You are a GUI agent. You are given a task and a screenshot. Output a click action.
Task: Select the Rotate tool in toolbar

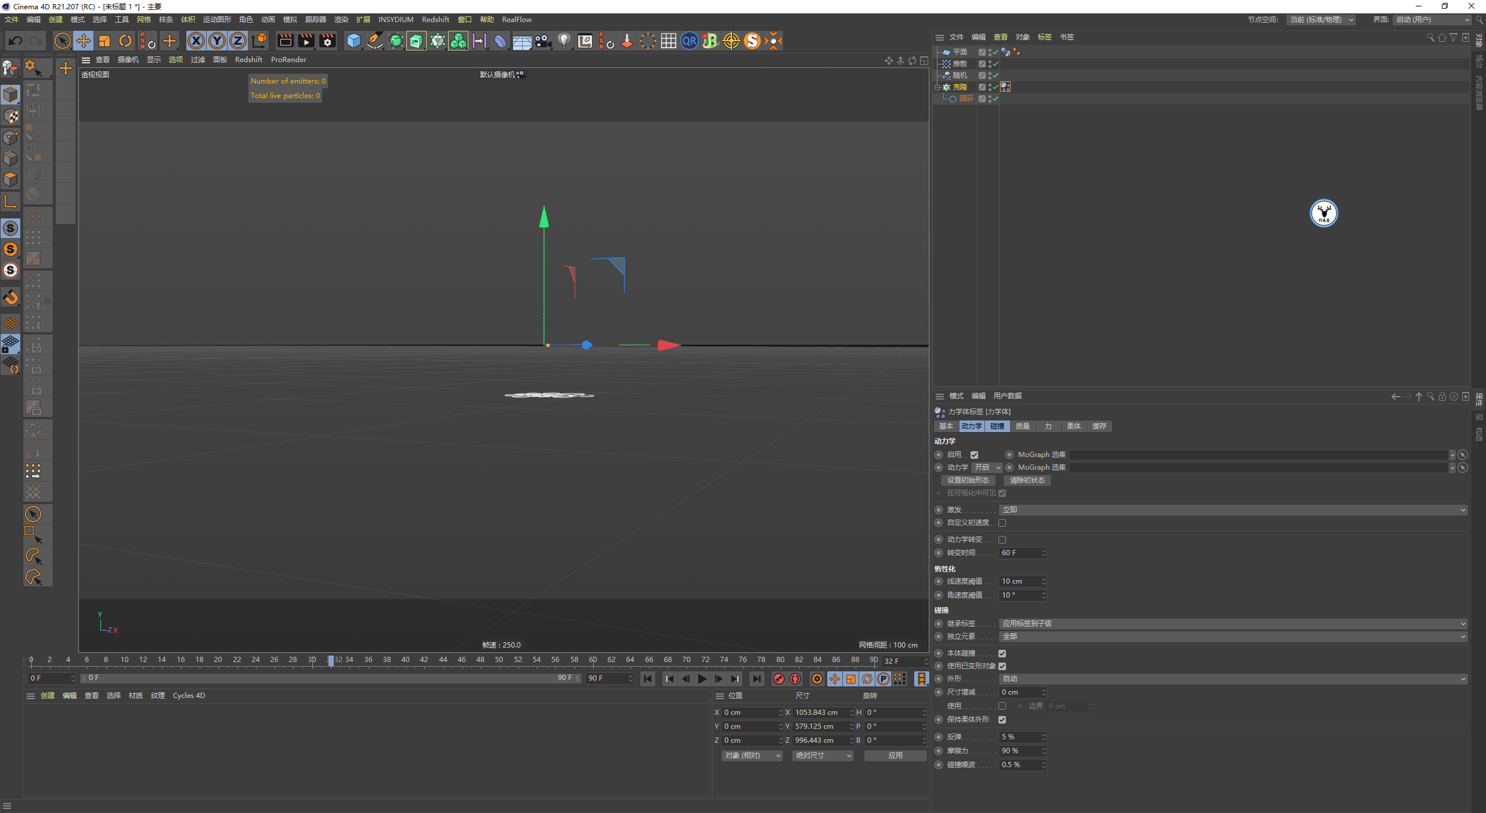pos(125,41)
